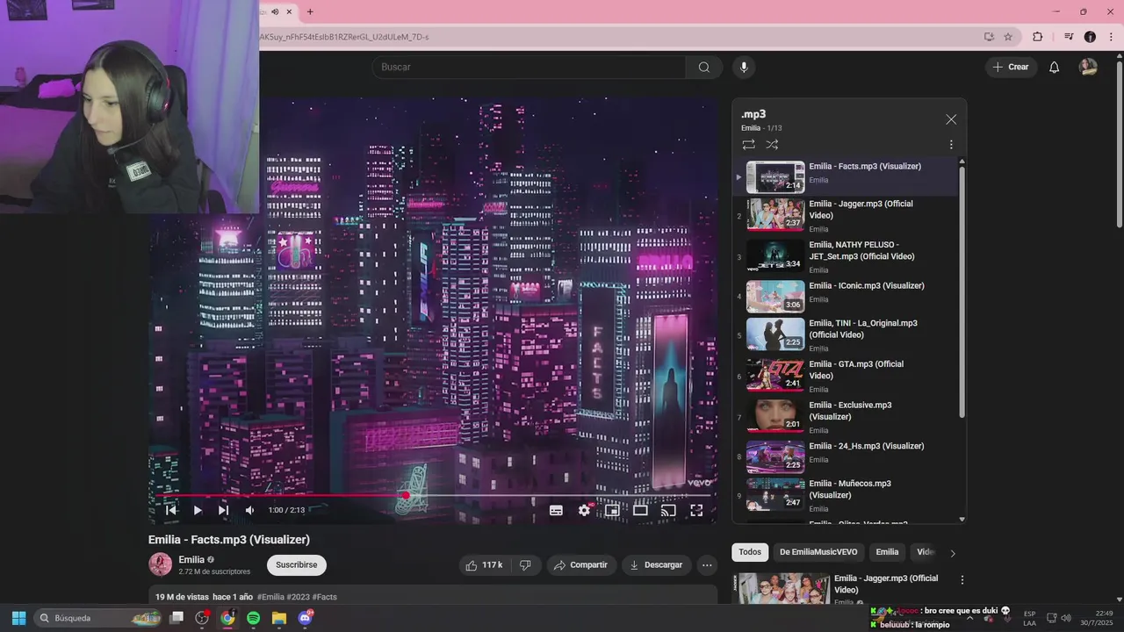
Task: Click the red progress scrubber knob
Action: [406, 495]
